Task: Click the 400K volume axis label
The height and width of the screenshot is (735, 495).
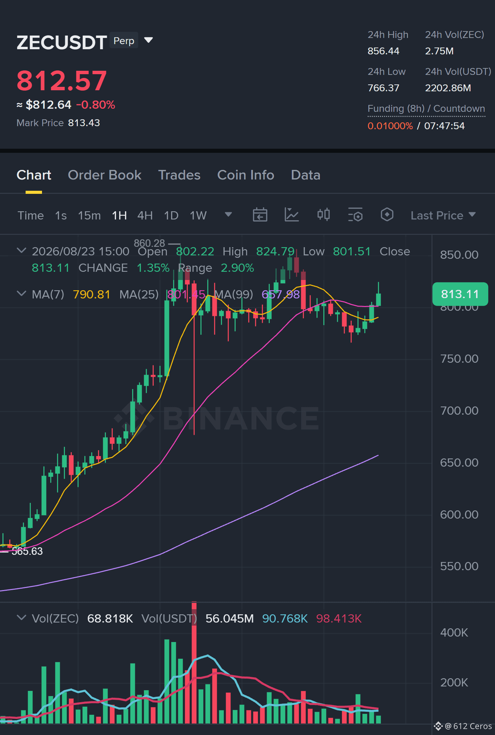Action: (x=454, y=632)
